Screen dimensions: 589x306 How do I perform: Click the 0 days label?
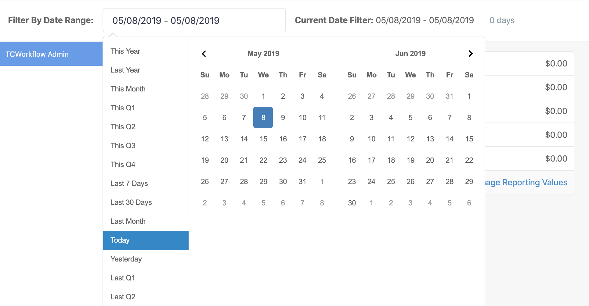tap(502, 20)
